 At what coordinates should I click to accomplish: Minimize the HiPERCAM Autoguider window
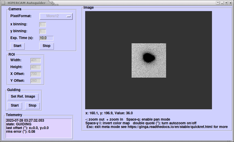[x=222, y=3]
